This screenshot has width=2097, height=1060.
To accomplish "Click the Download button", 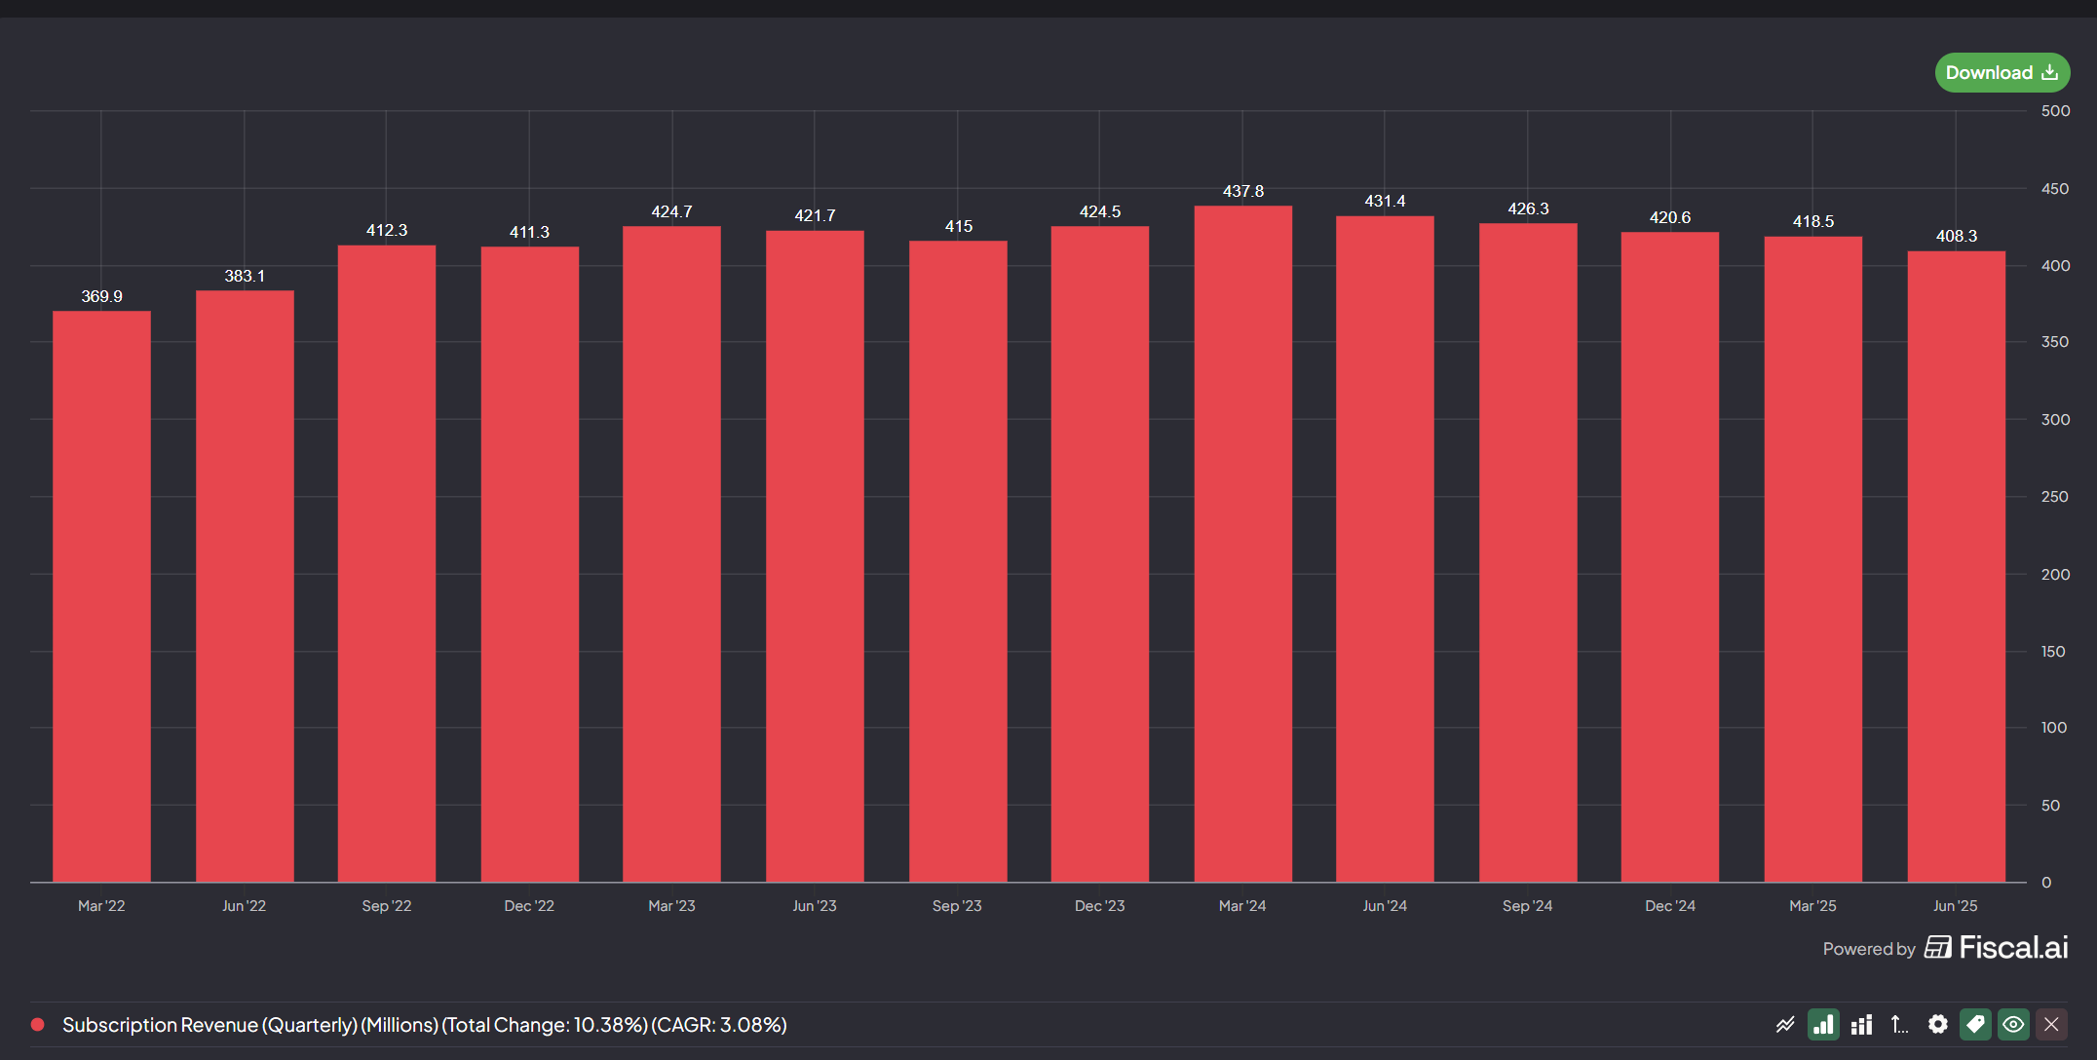I will 2002,73.
